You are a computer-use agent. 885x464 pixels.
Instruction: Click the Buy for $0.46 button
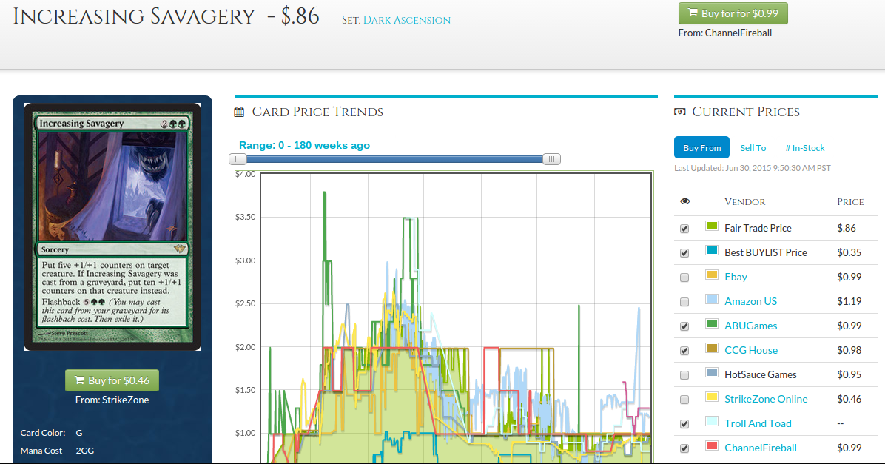pos(112,380)
